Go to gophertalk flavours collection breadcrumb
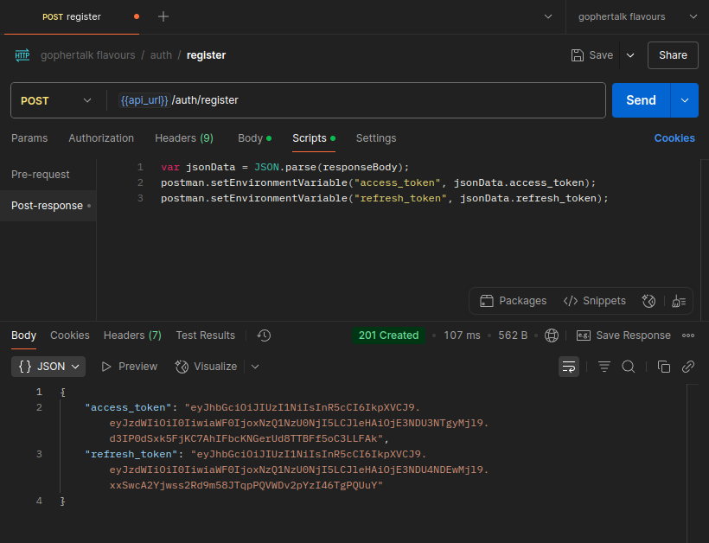709x543 pixels. click(x=87, y=55)
